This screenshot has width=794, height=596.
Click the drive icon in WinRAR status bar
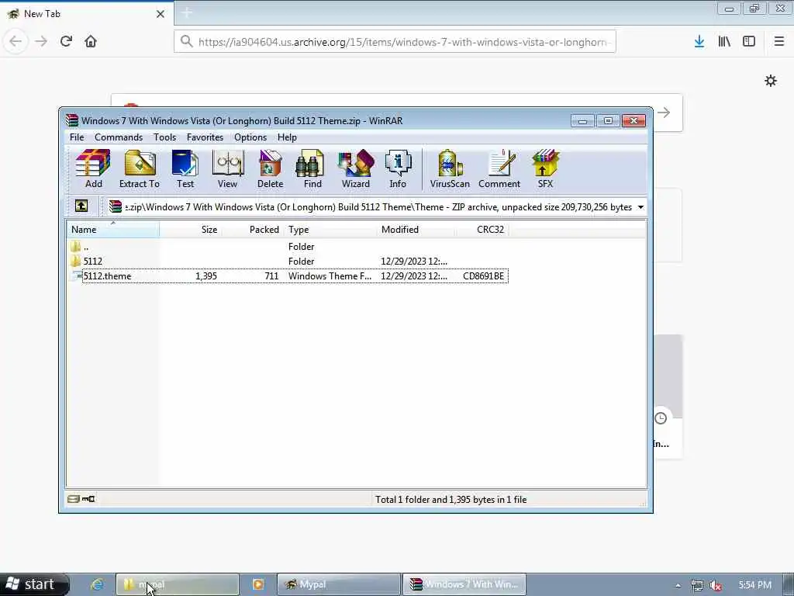pos(74,499)
